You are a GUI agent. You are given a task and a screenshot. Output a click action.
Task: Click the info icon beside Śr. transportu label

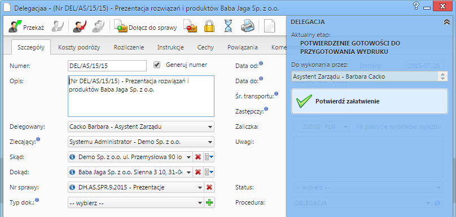[x=277, y=93]
